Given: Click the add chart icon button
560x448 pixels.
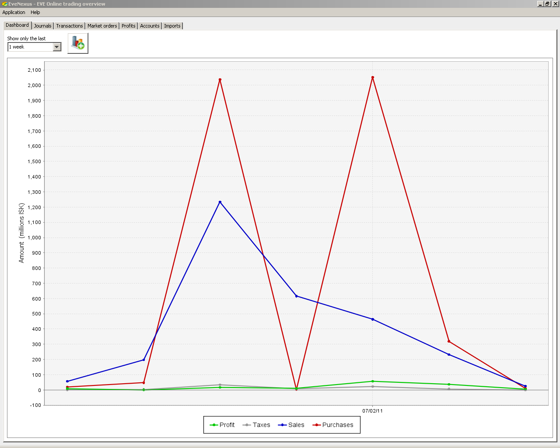Looking at the screenshot, I should coord(78,43).
